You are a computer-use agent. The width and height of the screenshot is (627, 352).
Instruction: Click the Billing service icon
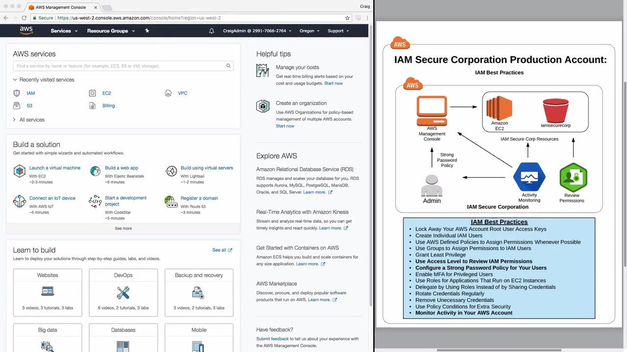click(92, 106)
